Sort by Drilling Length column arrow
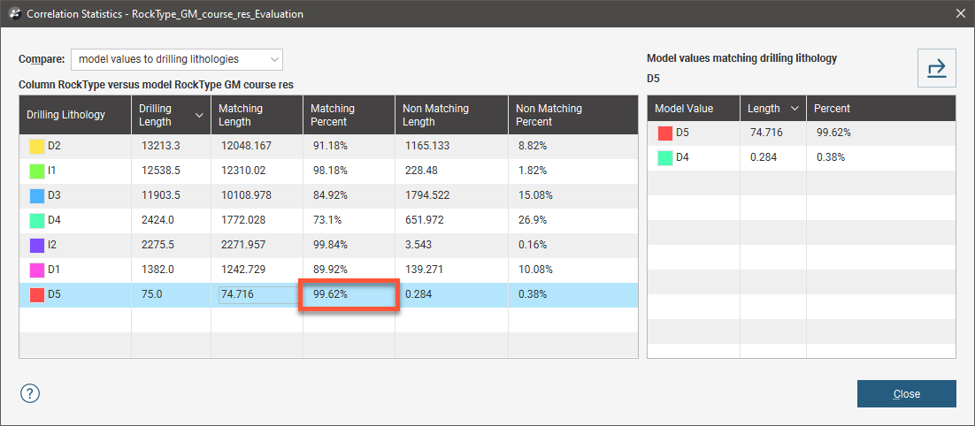 [x=200, y=115]
